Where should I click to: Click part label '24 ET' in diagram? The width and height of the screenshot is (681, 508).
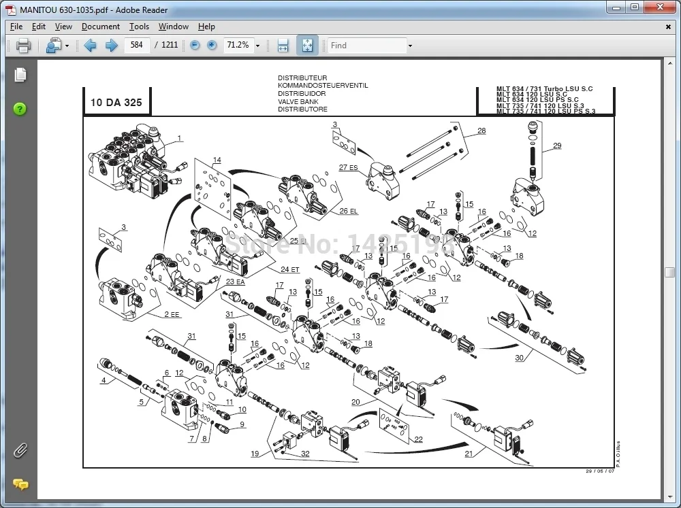[289, 269]
